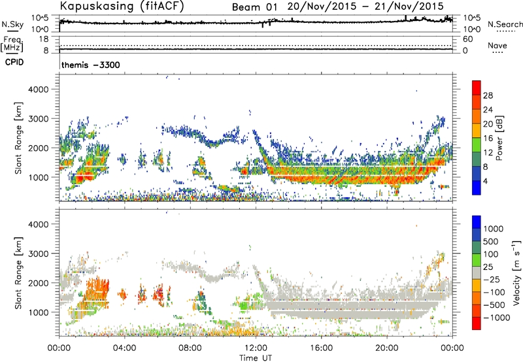Image resolution: width=523 pixels, height=362 pixels.
Task: Click the 18 tick on the Freq axis
Action: 44,39
